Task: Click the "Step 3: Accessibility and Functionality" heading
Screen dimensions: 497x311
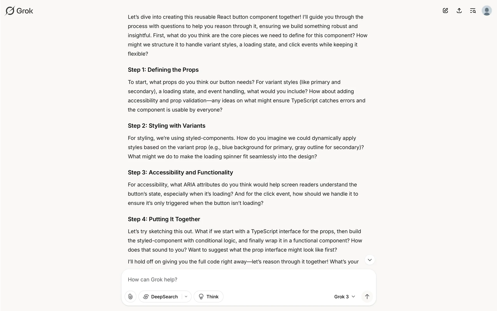Action: pyautogui.click(x=180, y=172)
